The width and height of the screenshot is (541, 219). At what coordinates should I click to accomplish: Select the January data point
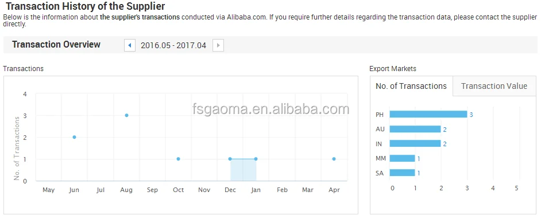[256, 159]
